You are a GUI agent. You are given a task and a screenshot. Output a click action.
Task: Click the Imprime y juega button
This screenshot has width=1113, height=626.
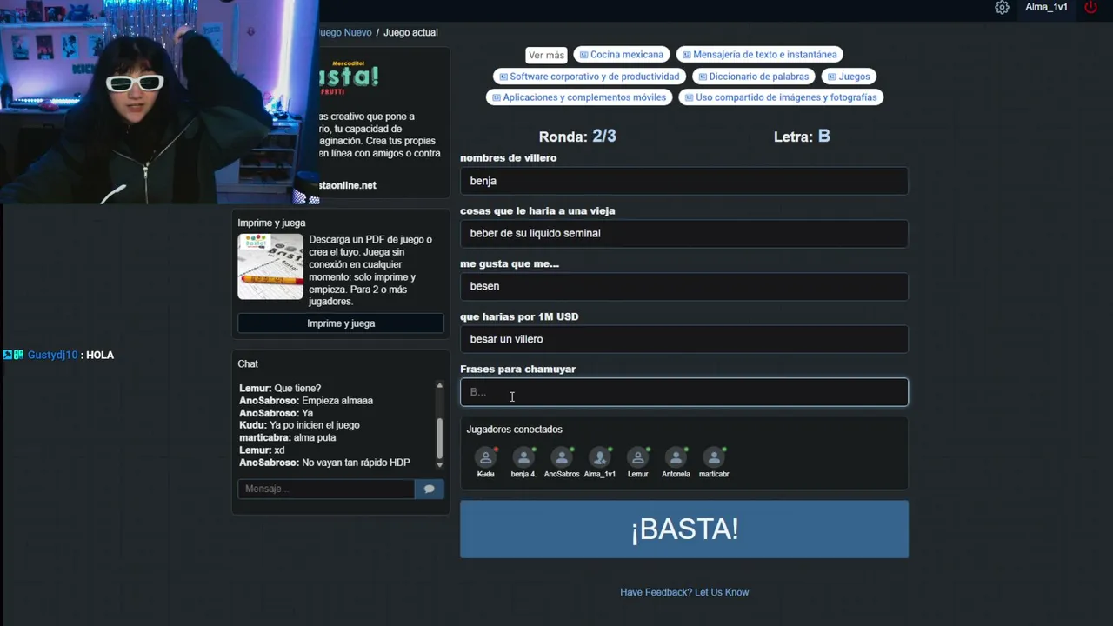click(341, 323)
